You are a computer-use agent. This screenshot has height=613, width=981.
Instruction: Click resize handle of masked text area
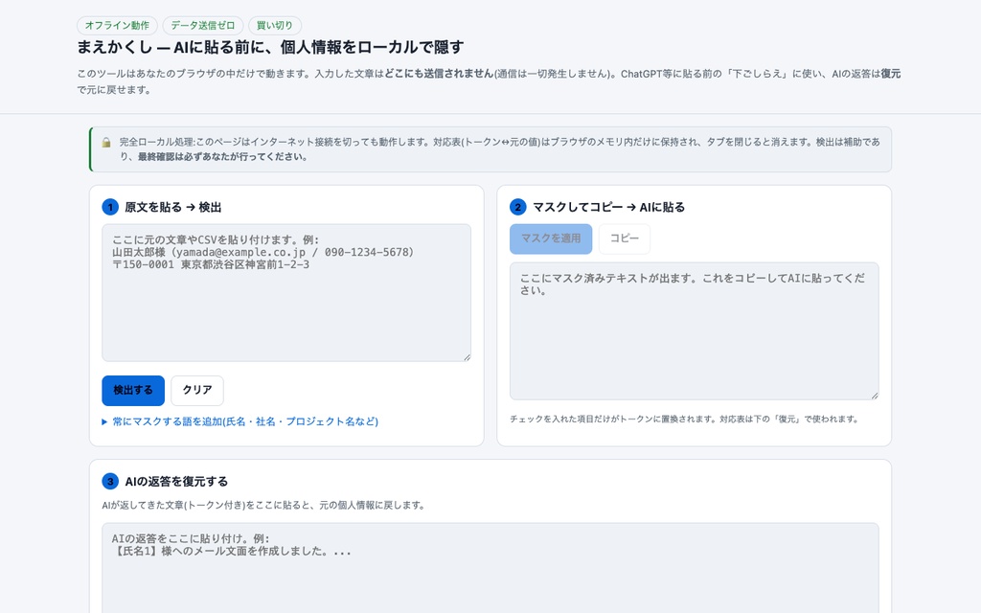tap(875, 396)
